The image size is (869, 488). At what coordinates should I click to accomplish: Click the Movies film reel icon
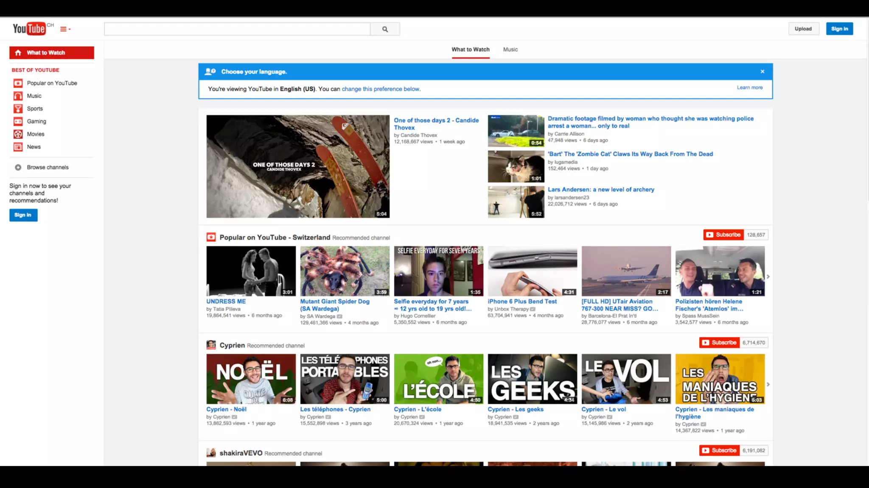[x=18, y=134]
